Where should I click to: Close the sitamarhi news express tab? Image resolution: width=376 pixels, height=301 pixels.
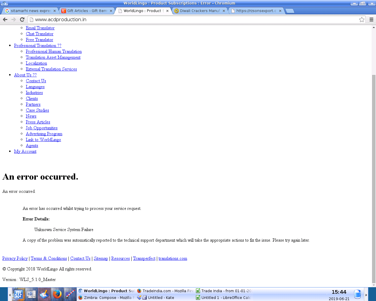pos(54,11)
